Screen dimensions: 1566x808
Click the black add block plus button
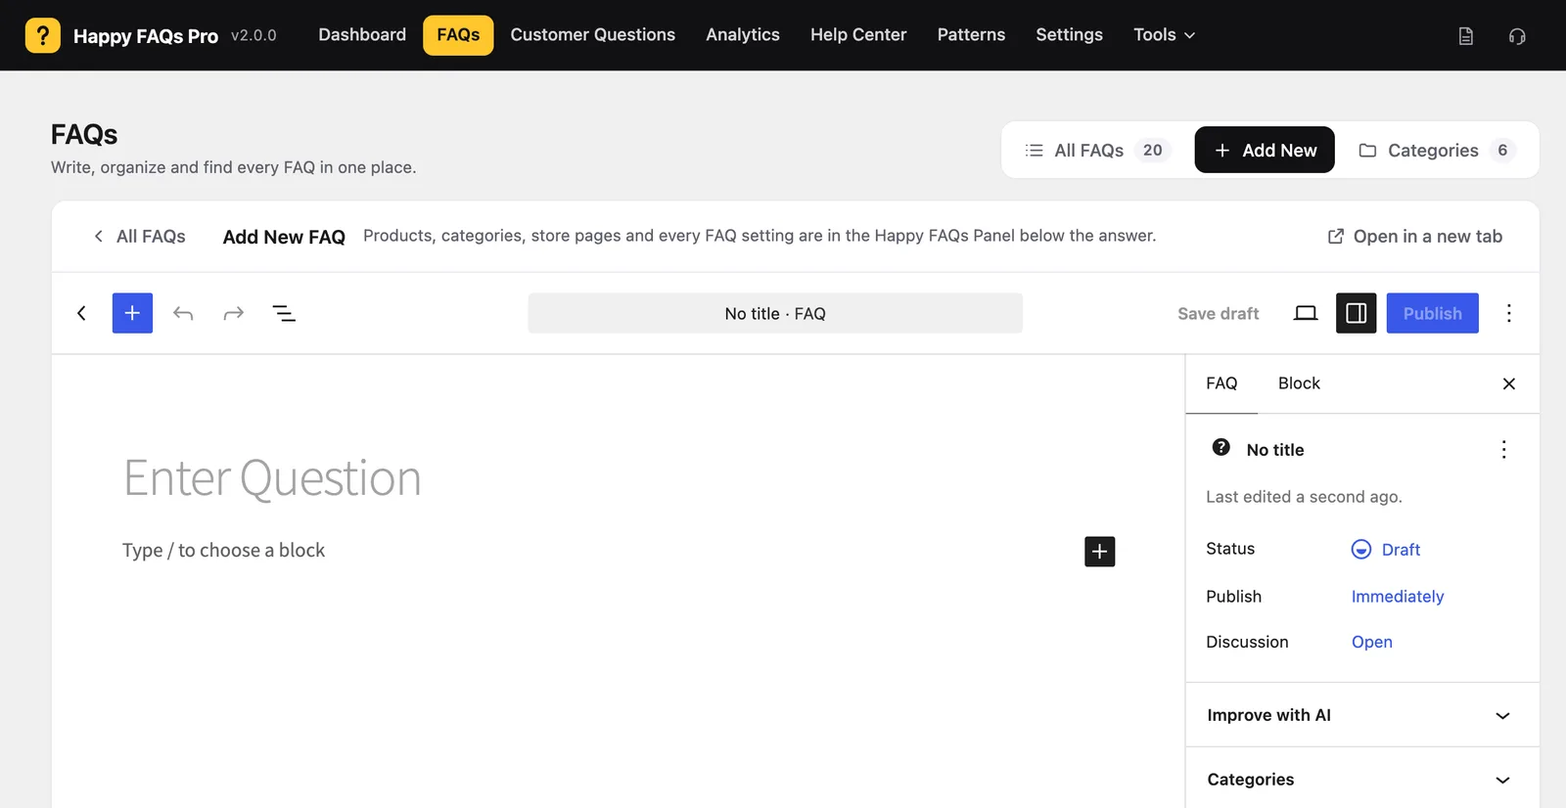pos(1099,552)
